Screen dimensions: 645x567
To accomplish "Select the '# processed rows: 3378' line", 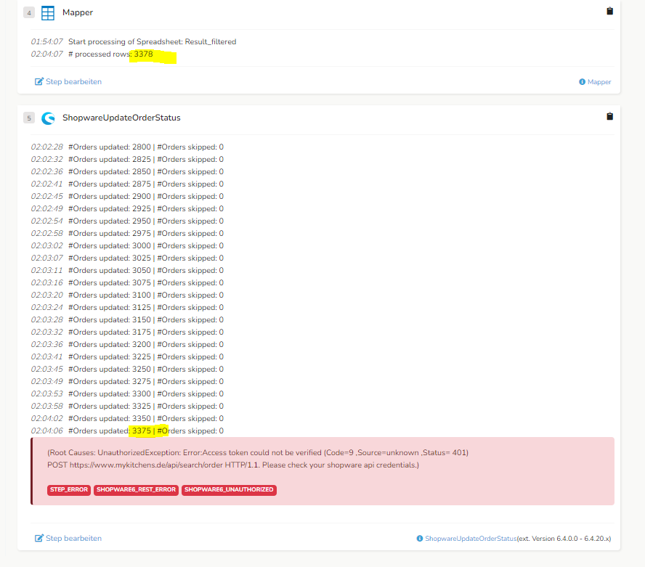I will pyautogui.click(x=110, y=54).
